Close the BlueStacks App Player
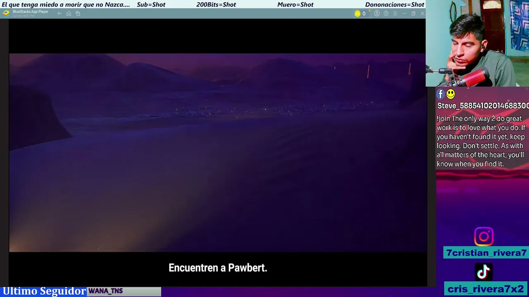 pos(422,14)
